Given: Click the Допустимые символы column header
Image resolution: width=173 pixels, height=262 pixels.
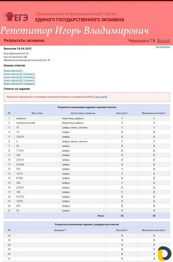Looking at the screenshot, I should (83, 113).
